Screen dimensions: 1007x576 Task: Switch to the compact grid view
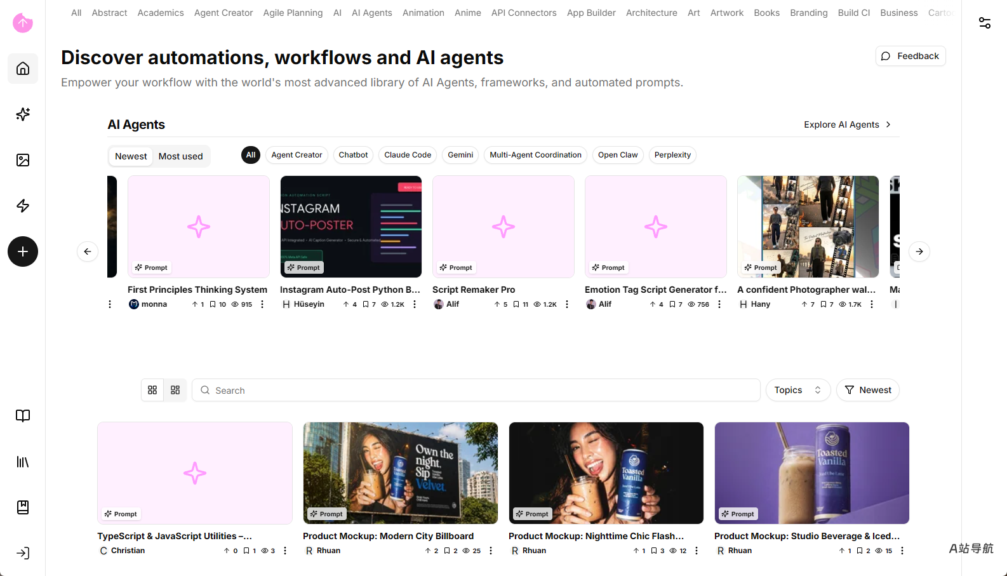tap(175, 390)
